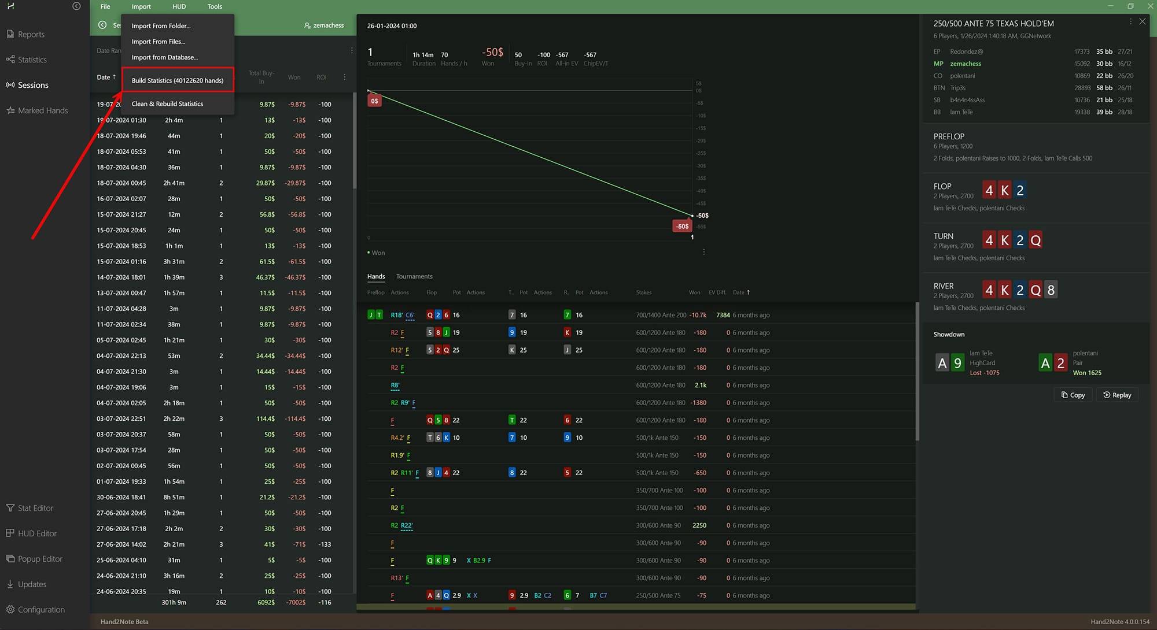Open the zemachess player selector
Screen dimensions: 1157x630
(x=324, y=25)
